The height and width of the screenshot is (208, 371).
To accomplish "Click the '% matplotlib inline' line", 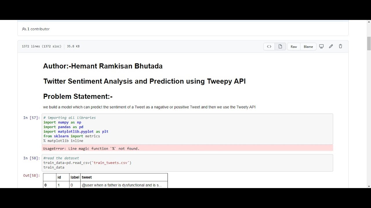I will 63,141.
